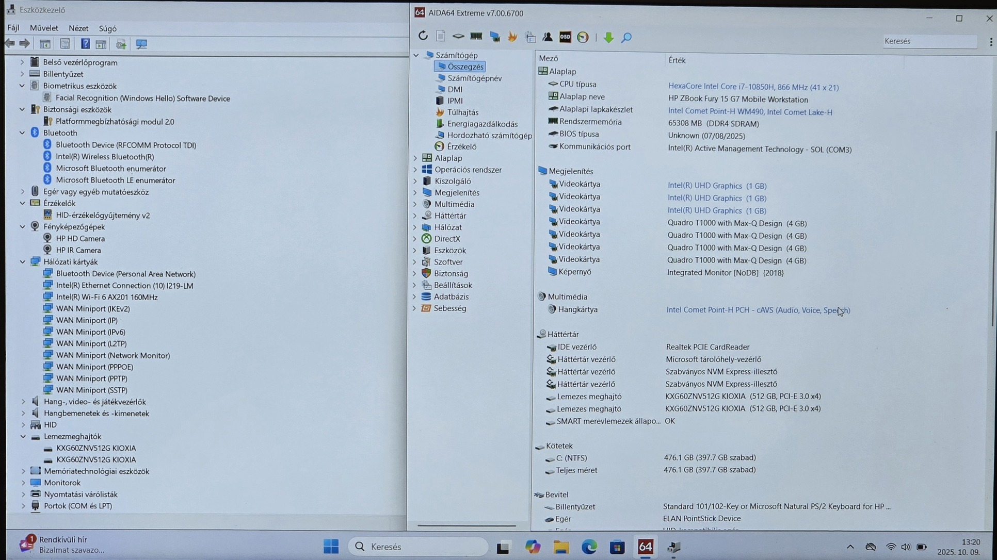Launch the flame stability test icon
This screenshot has height=560, width=997.
tap(512, 37)
